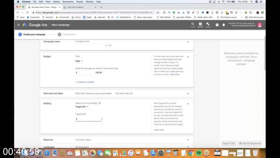Open the GoToWebinar bookmark
280x158 pixels.
123,18
